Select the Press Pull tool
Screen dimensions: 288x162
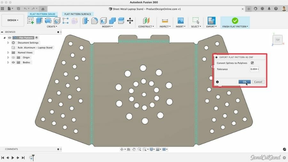point(85,21)
